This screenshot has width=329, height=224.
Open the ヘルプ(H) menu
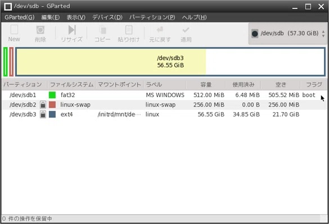[x=194, y=17]
